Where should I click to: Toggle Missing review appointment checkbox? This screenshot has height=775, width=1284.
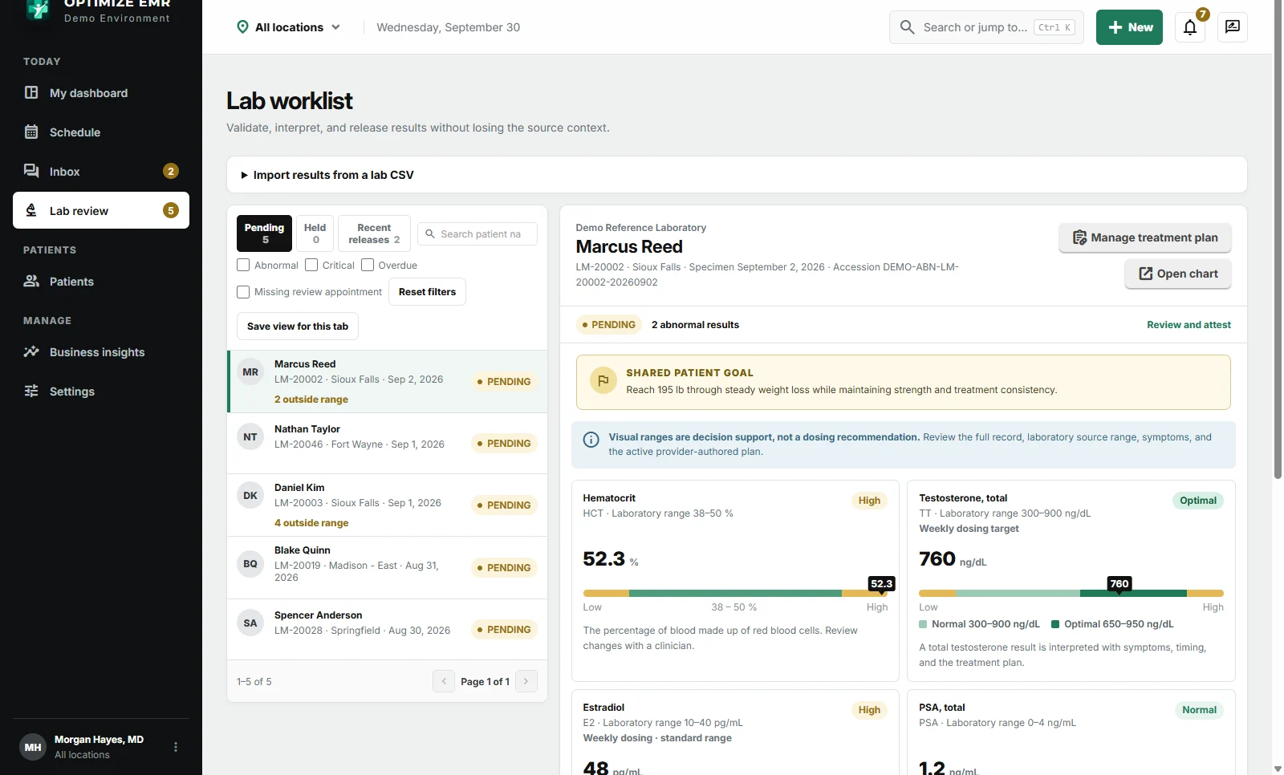tap(243, 292)
